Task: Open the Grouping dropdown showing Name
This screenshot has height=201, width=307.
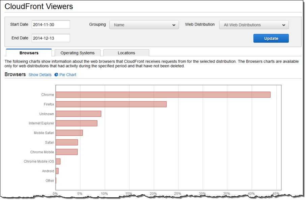Action: tap(144, 25)
